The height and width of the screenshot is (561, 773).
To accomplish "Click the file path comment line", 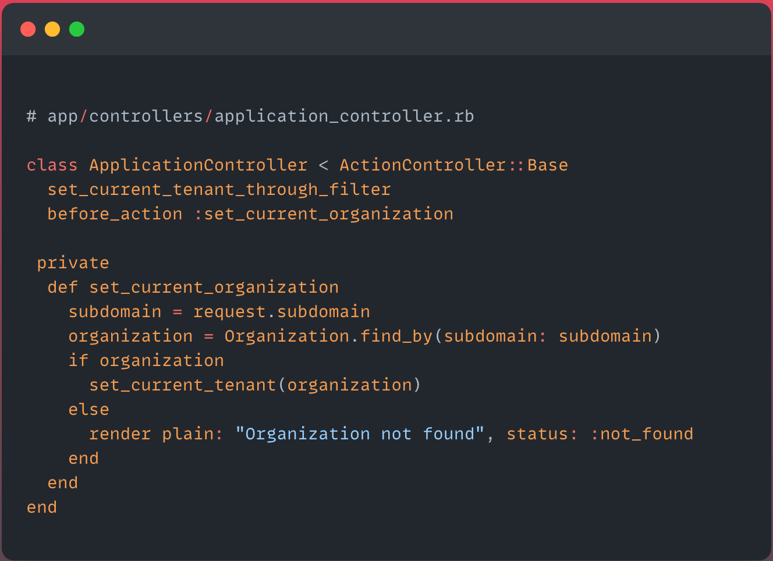I will pos(250,116).
